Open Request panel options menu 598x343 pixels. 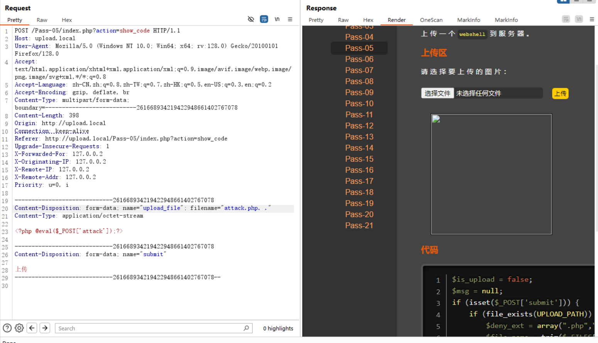tap(290, 19)
